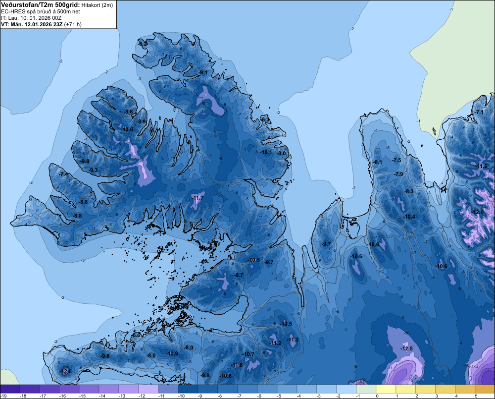Click the '-10' legend scale label

181,396
